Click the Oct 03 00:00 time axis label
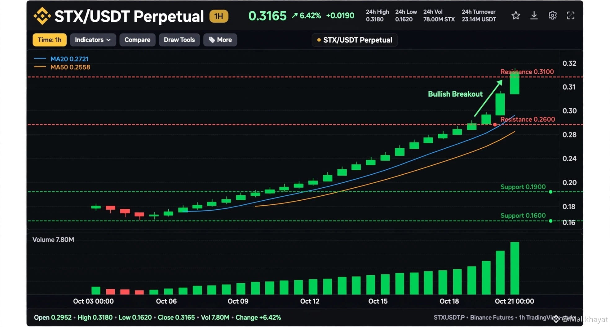The image size is (610, 327). [x=93, y=301]
